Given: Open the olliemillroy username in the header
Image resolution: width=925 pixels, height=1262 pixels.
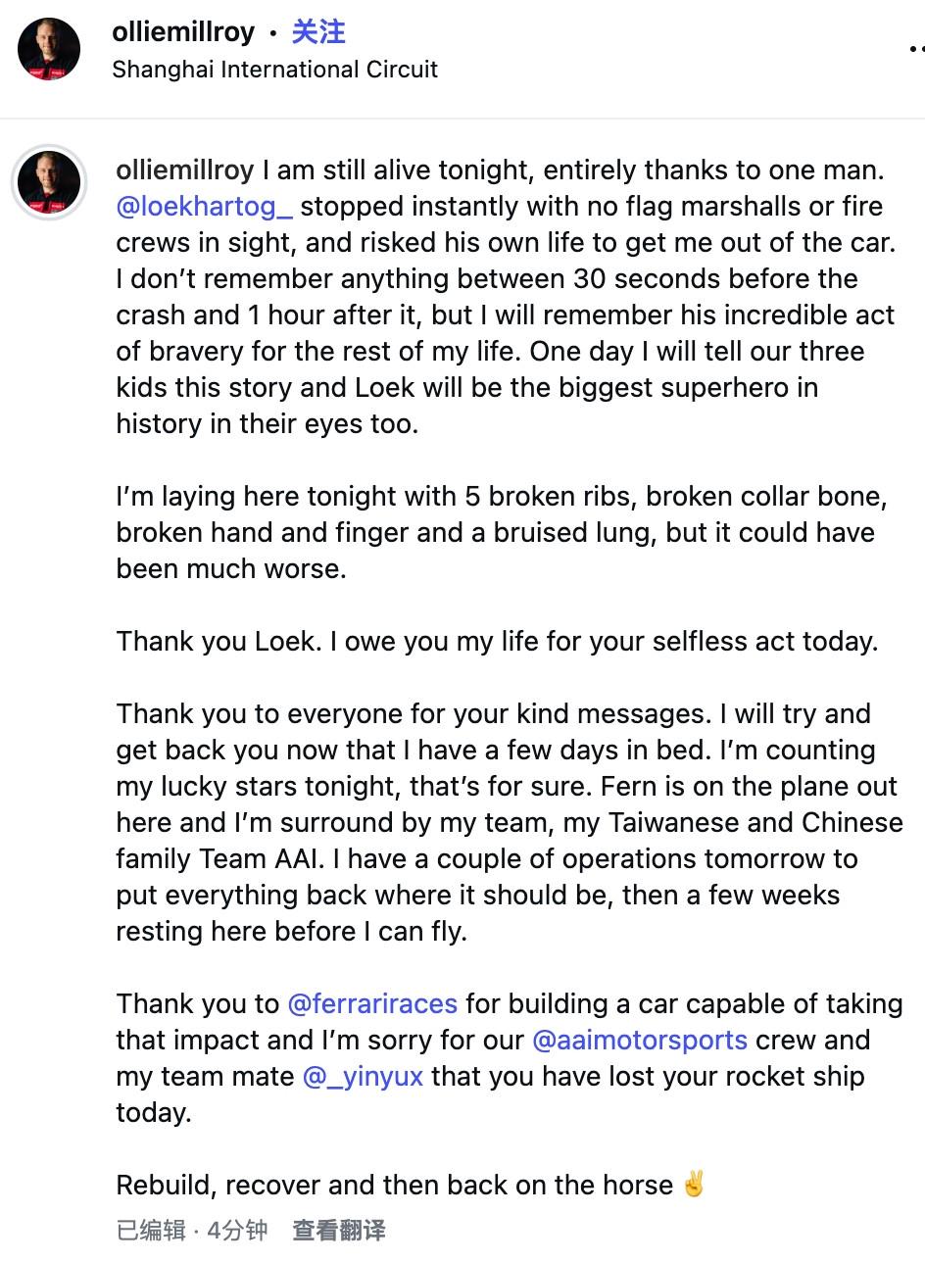Looking at the screenshot, I should coord(183,32).
